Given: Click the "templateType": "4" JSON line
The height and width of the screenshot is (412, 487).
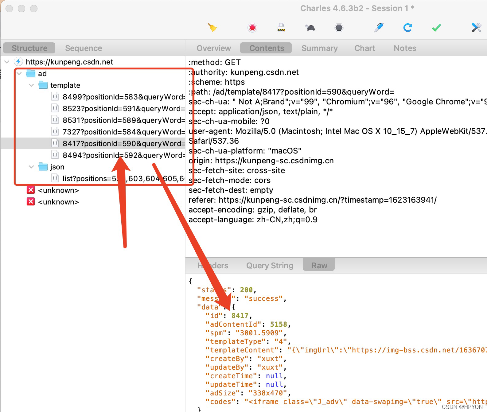Looking at the screenshot, I should click(248, 342).
